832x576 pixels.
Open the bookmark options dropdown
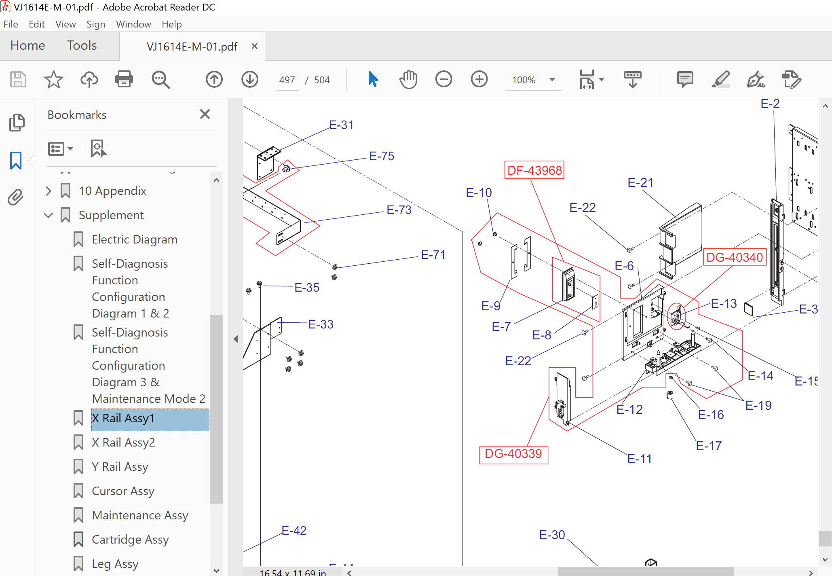click(x=60, y=149)
